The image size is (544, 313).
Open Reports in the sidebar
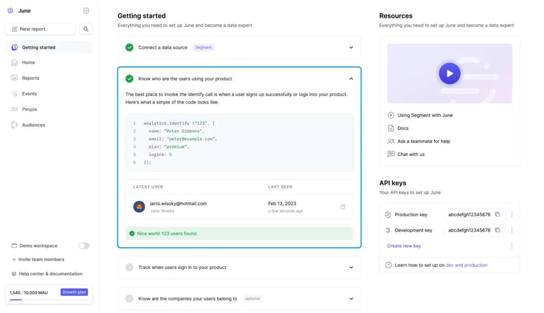click(31, 78)
